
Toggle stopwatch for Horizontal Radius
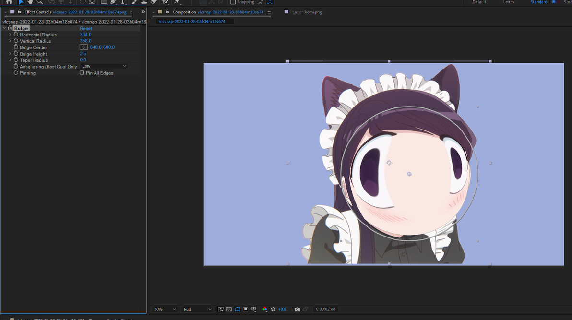click(x=16, y=34)
